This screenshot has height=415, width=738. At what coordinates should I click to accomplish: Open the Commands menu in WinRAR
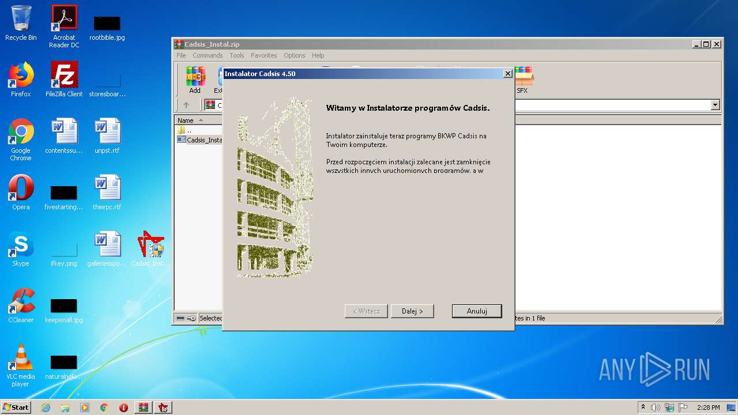(x=208, y=55)
